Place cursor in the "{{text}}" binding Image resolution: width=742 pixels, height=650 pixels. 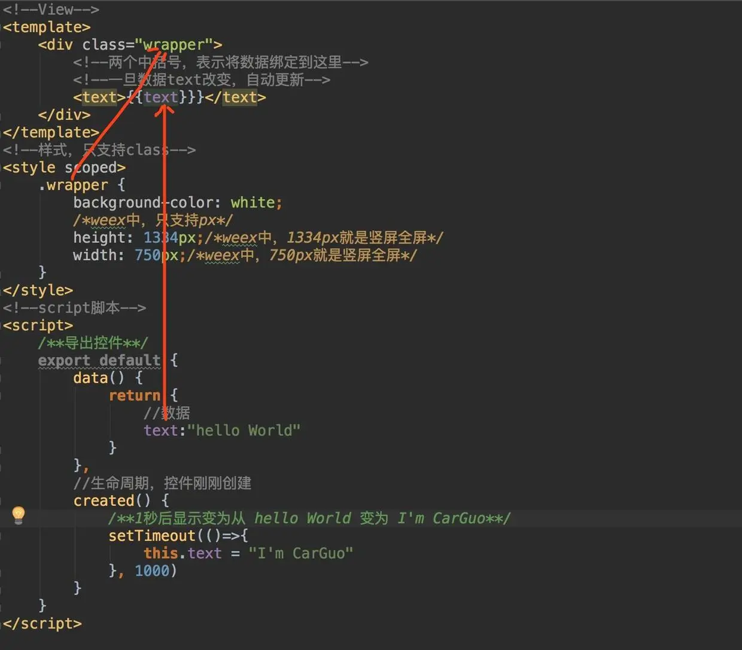click(x=165, y=97)
